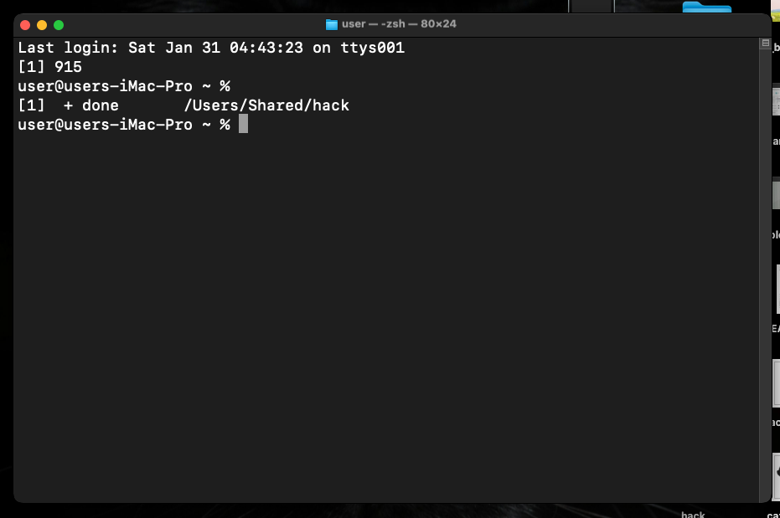Screen dimensions: 780x518
Task: Close the Terminal window with the red button
Action: (25, 25)
